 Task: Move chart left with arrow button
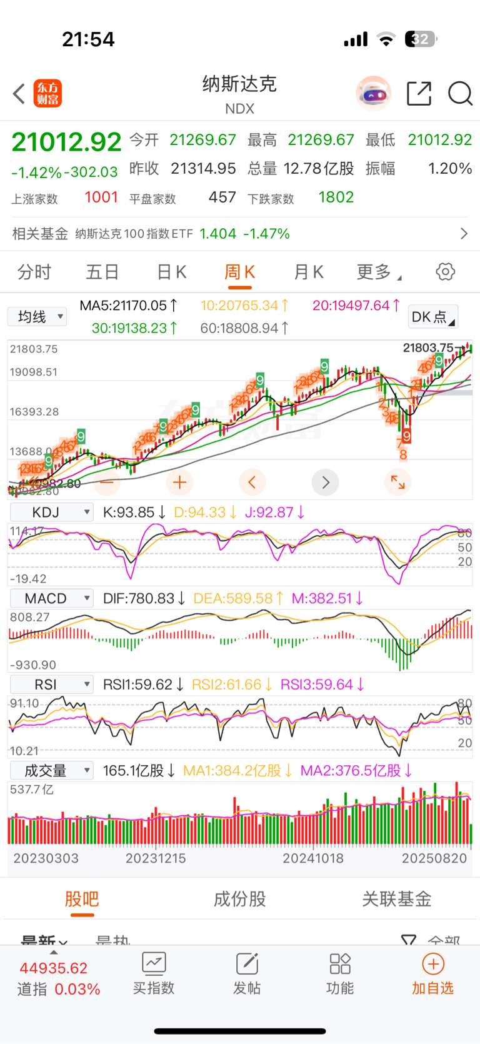(252, 482)
